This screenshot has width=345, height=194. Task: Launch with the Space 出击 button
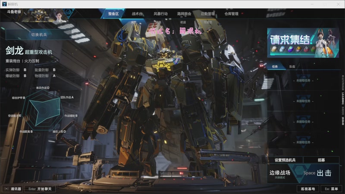(317, 173)
